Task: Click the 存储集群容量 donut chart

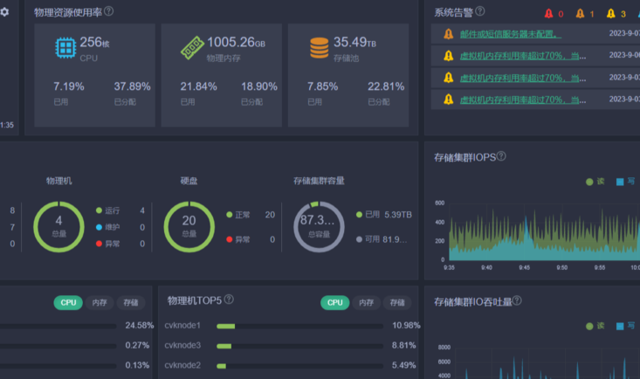Action: [319, 227]
